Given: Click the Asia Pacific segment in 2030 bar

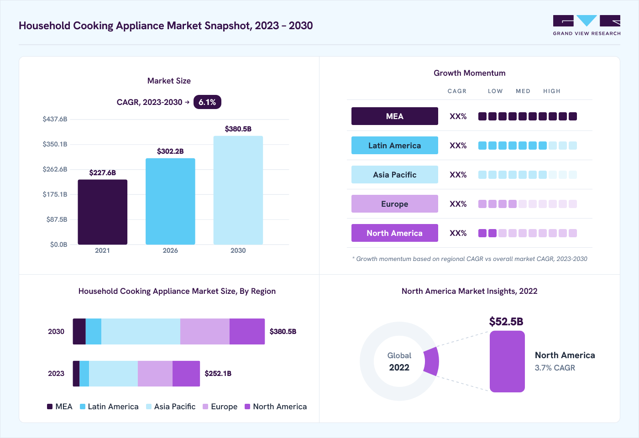Looking at the screenshot, I should pos(141,332).
